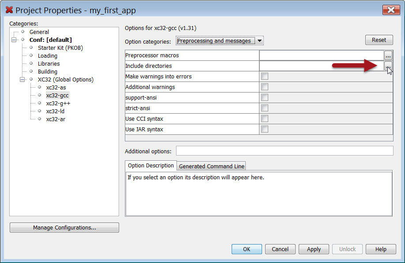405x263 pixels.
Task: Tick the strict-ansi checkbox
Action: (265, 108)
